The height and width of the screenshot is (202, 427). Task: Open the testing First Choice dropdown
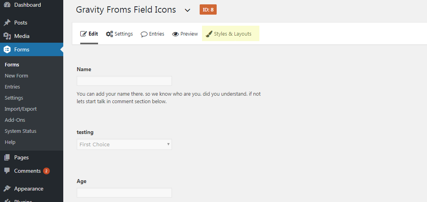[x=124, y=144]
